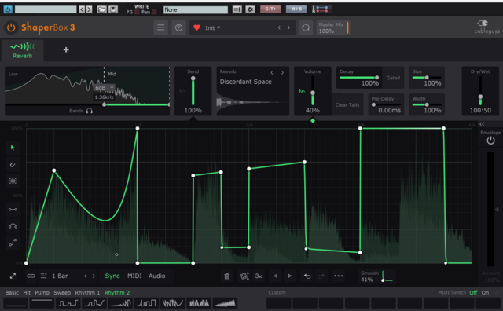Set MIDI Switch to On
Image resolution: width=503 pixels, height=311 pixels.
(486, 293)
